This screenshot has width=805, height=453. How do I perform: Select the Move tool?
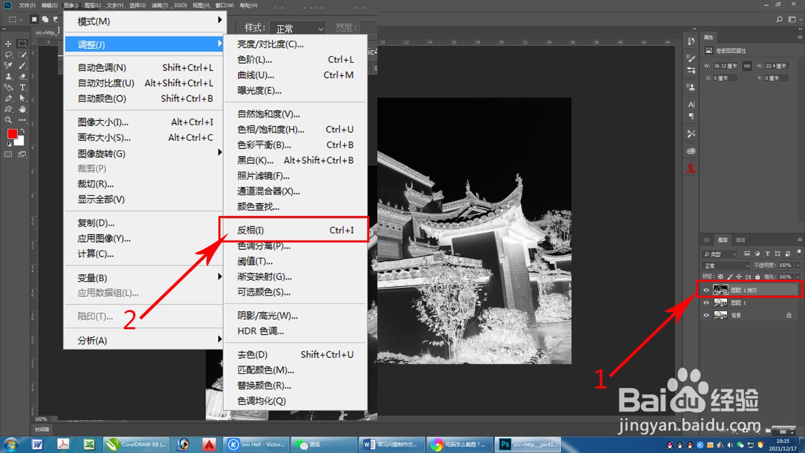tap(9, 44)
